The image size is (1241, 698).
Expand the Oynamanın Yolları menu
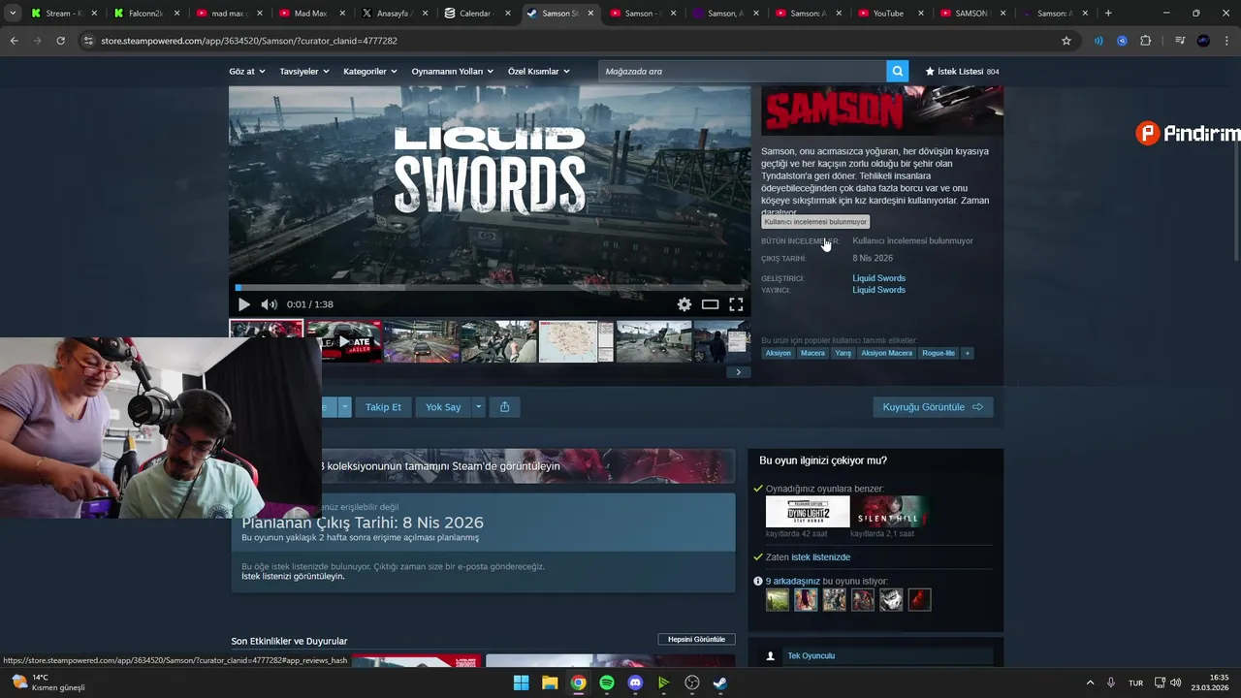(x=453, y=71)
